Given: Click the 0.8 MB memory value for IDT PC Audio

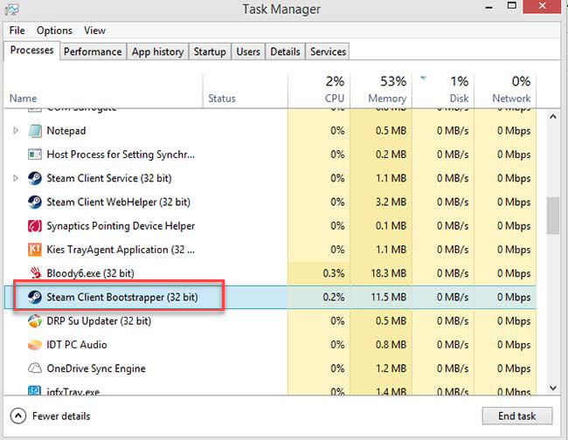Looking at the screenshot, I should [x=391, y=345].
